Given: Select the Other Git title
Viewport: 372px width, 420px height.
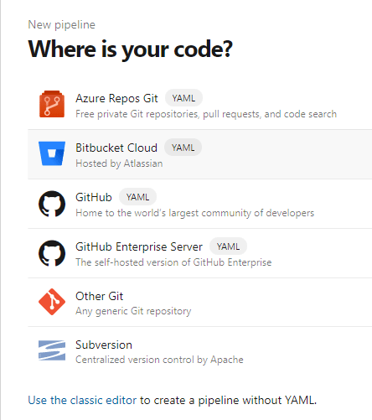Looking at the screenshot, I should pyautogui.click(x=100, y=296).
